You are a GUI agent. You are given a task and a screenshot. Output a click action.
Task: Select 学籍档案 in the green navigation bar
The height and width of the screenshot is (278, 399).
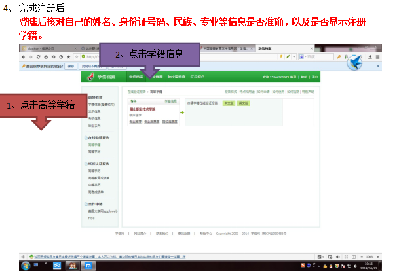tap(135, 77)
